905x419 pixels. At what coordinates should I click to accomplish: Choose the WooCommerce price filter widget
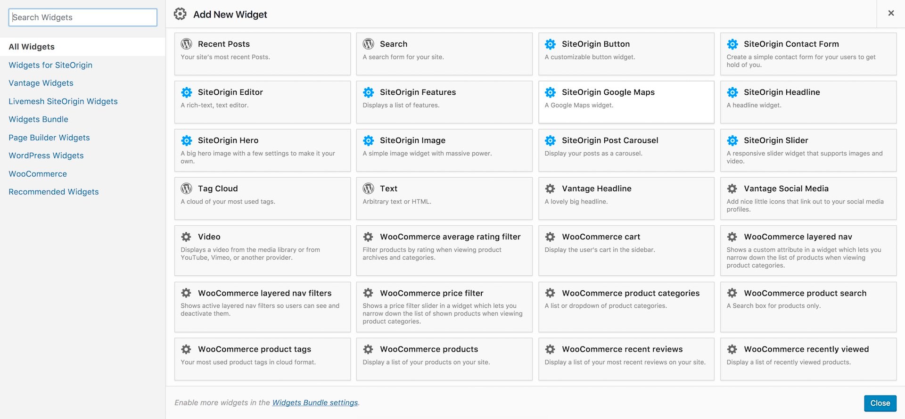(444, 307)
